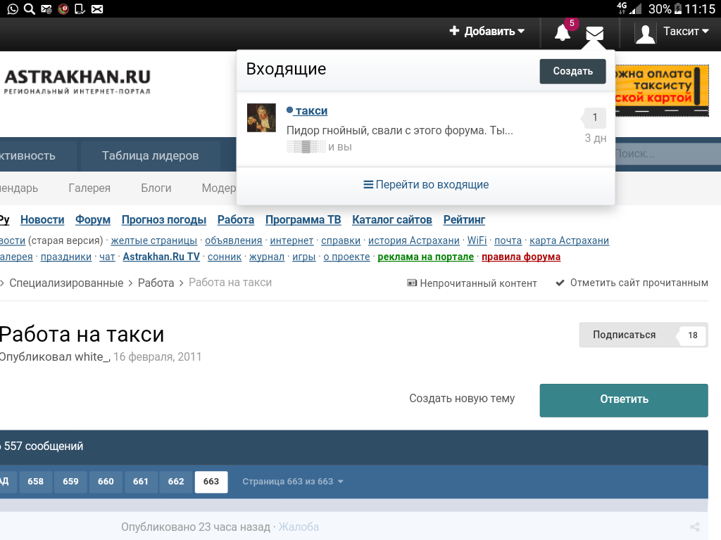Go to page 659
721x540 pixels.
point(70,482)
